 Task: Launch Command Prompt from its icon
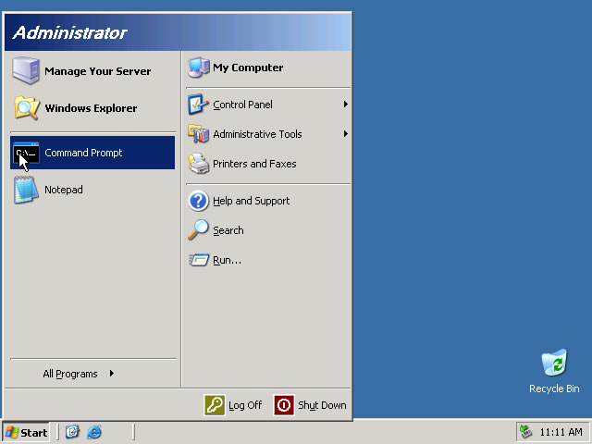26,153
